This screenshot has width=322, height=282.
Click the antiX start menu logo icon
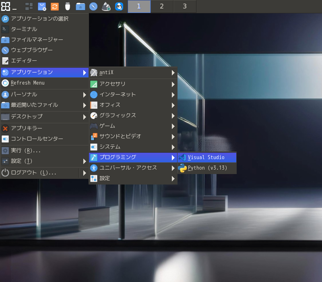(x=5, y=6)
